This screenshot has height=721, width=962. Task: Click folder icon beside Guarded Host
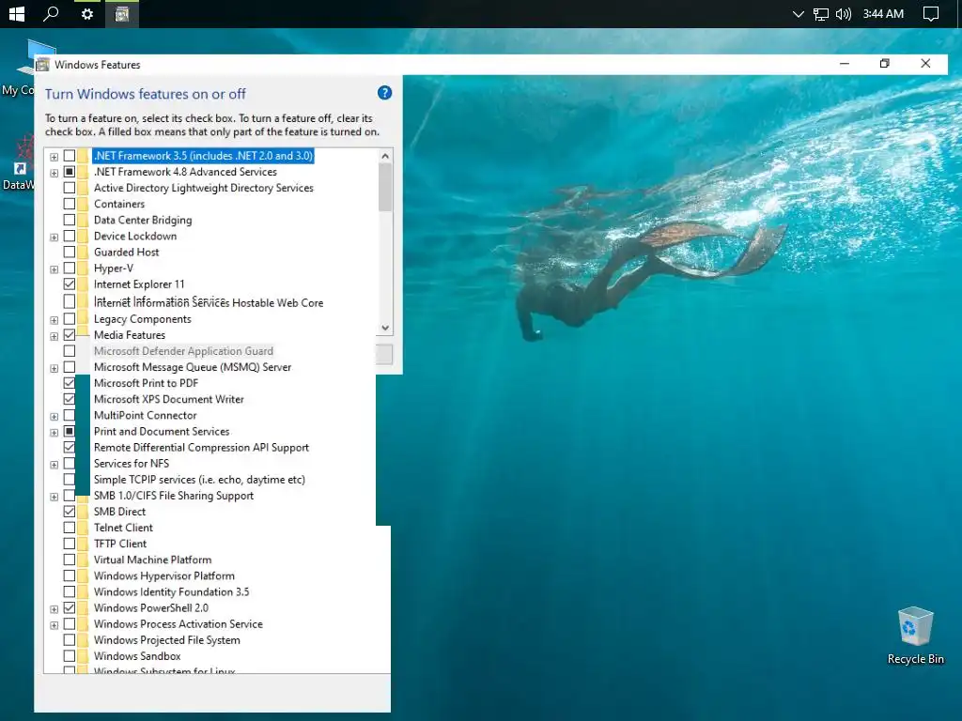click(84, 252)
